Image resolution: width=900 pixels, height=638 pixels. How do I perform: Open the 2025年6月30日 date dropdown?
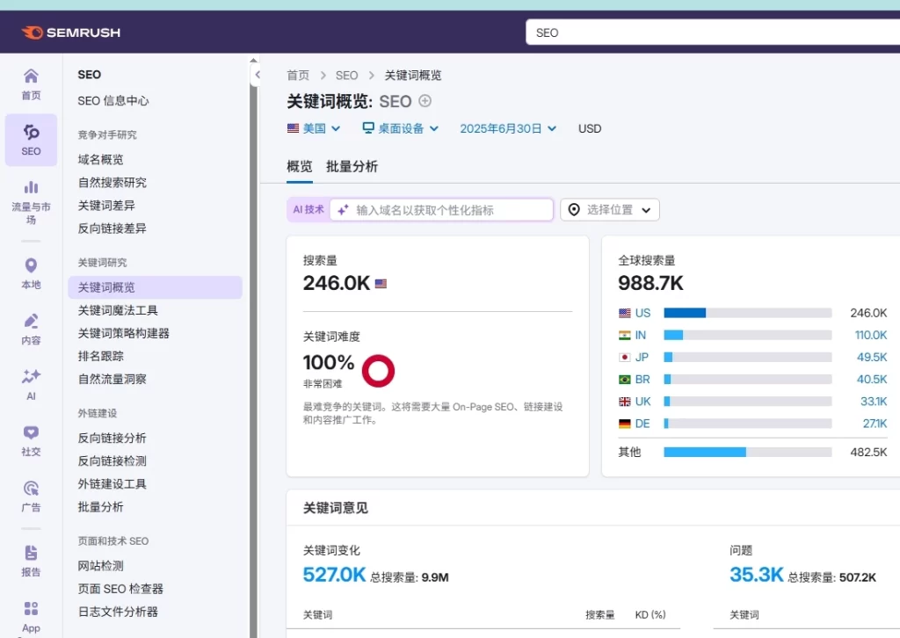[508, 128]
